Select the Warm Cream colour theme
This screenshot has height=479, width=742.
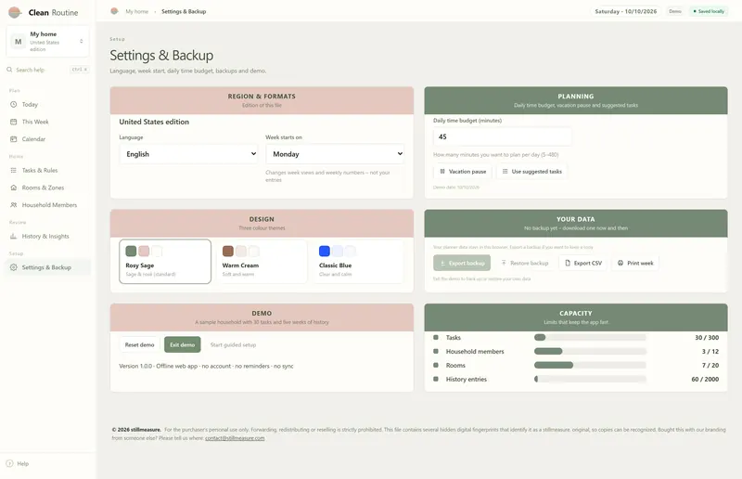pos(262,262)
